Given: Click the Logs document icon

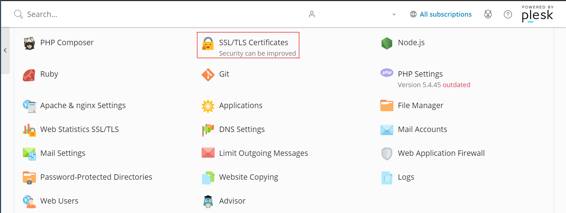Looking at the screenshot, I should [x=387, y=178].
